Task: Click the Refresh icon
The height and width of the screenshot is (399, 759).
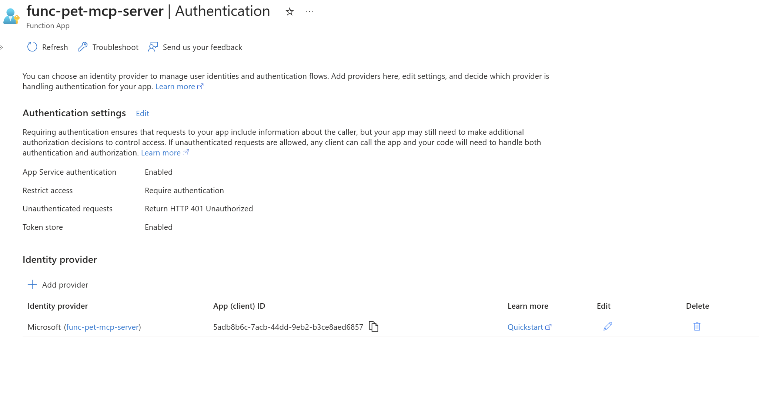Action: coord(32,47)
